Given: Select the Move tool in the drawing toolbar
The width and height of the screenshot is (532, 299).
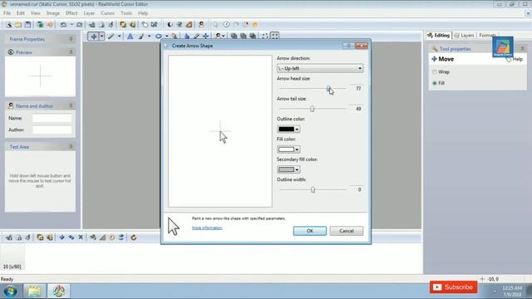Looking at the screenshot, I should coord(93,36).
